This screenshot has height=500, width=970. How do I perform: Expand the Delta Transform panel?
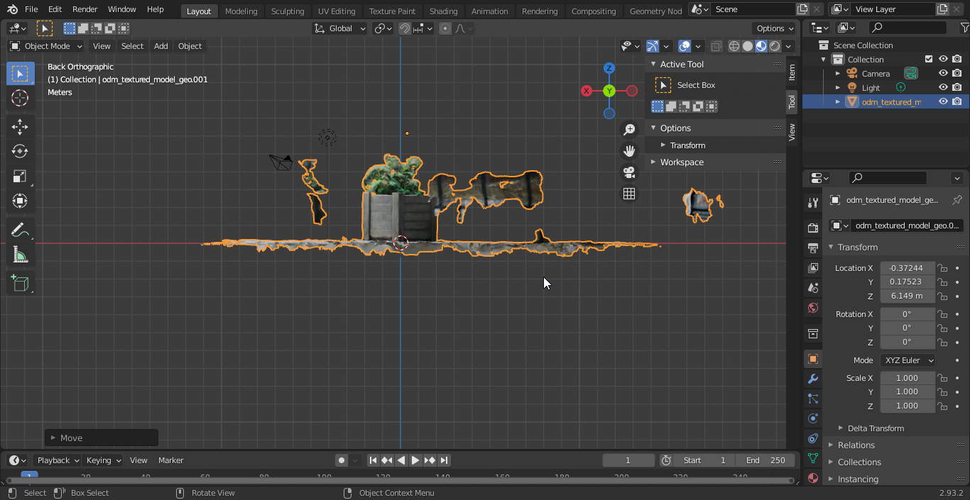(x=875, y=428)
